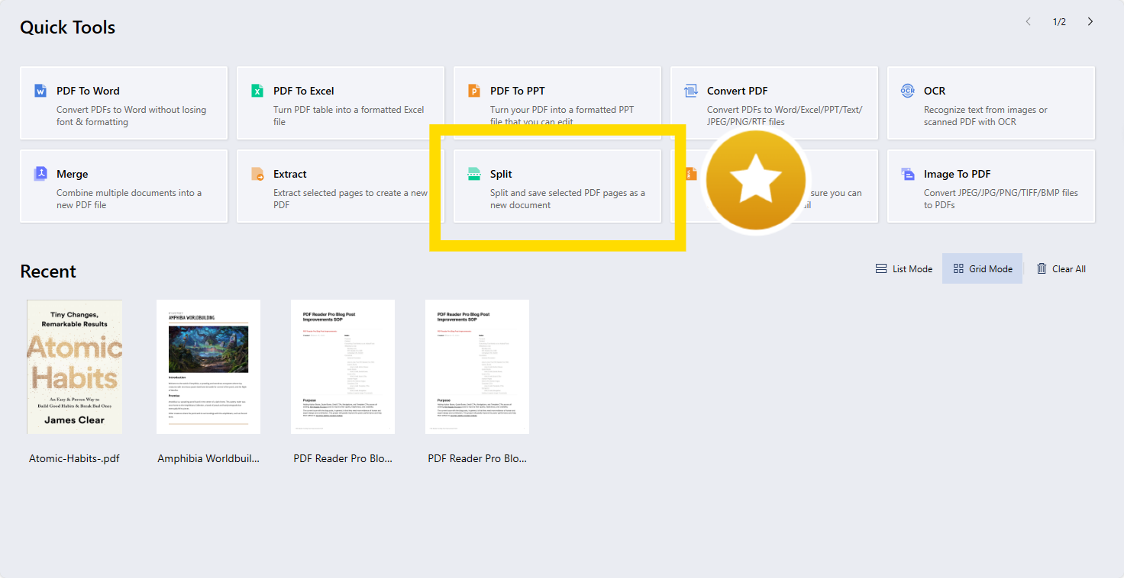This screenshot has height=578, width=1124.
Task: Switch recent files to List Mode
Action: 904,268
